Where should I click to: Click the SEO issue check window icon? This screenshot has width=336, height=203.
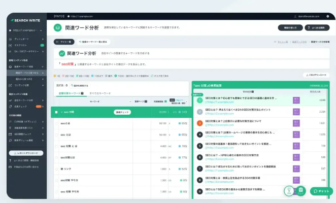click(10, 134)
